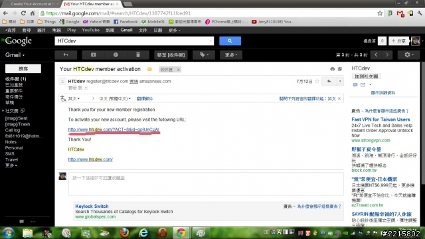Open the 更多 menu in Google top bar

point(174,30)
